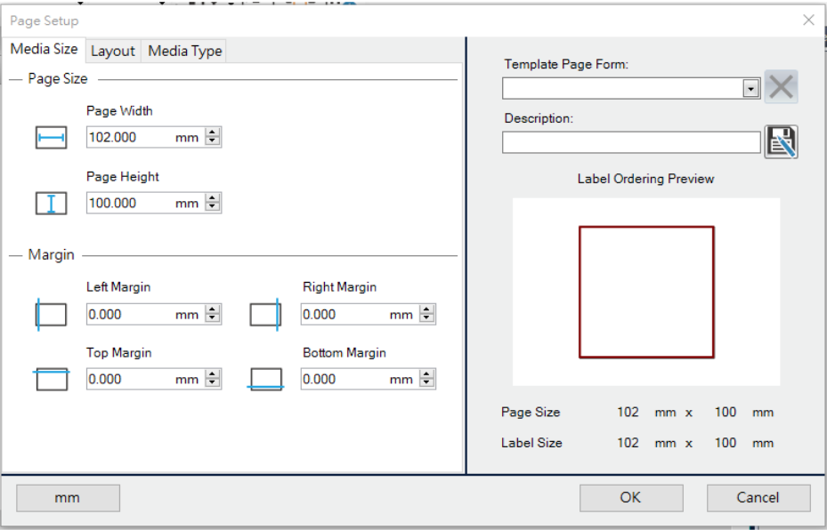827x530 pixels.
Task: Click the Description text field
Action: click(631, 142)
